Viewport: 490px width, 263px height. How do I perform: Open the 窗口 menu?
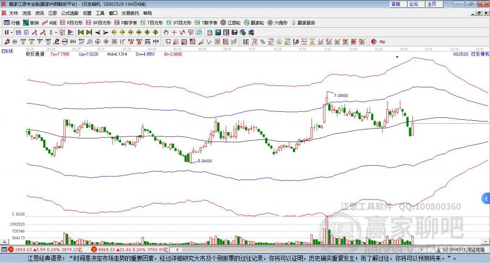click(x=113, y=13)
